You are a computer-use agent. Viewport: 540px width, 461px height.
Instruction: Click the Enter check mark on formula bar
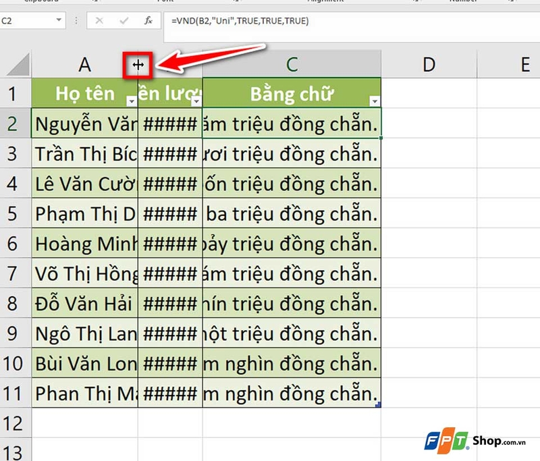[x=124, y=21]
